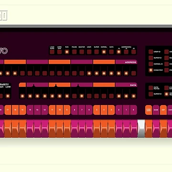Viewport: 172px width, 172px height.
Task: Flip the lever under DEP label
Action: coord(163,129)
